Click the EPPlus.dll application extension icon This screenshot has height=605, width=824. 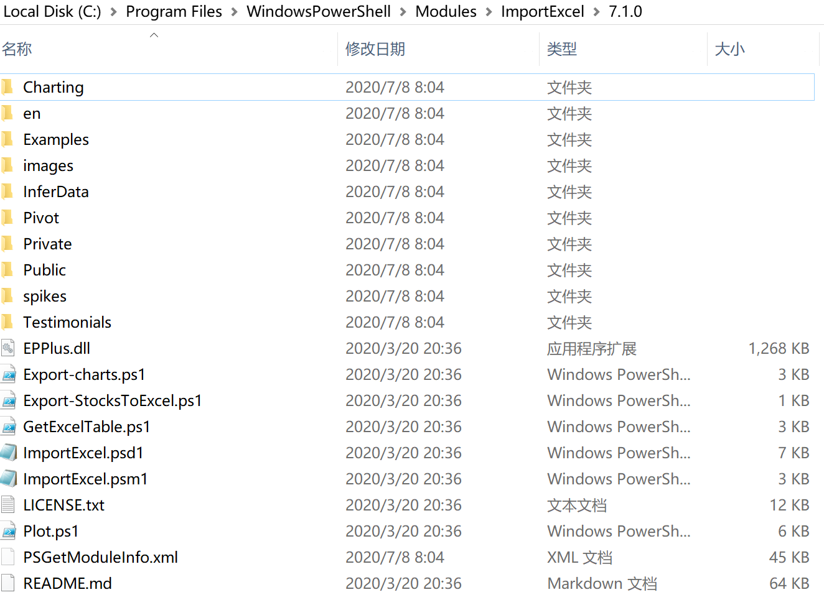coord(9,348)
